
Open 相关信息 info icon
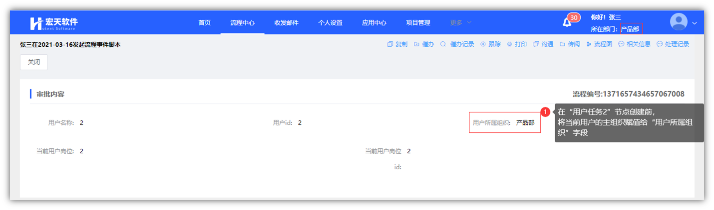point(621,44)
